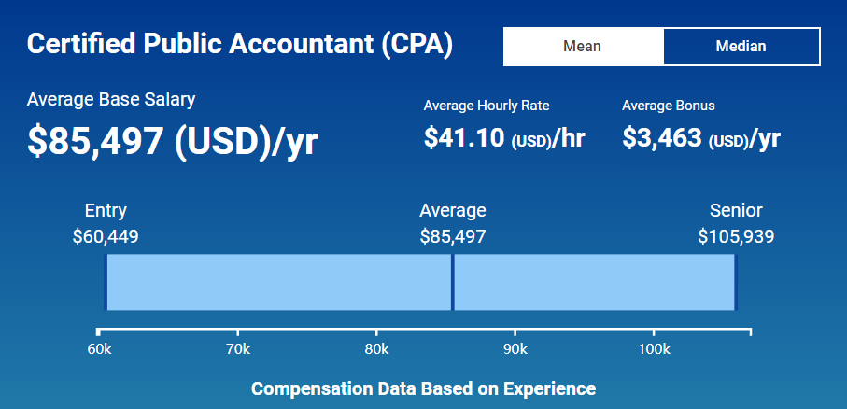847x409 pixels.
Task: Click the entry-to-average bar segment
Action: (x=278, y=282)
